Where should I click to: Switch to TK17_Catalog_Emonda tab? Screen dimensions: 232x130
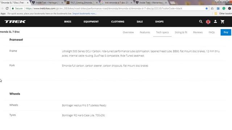coord(81,3)
